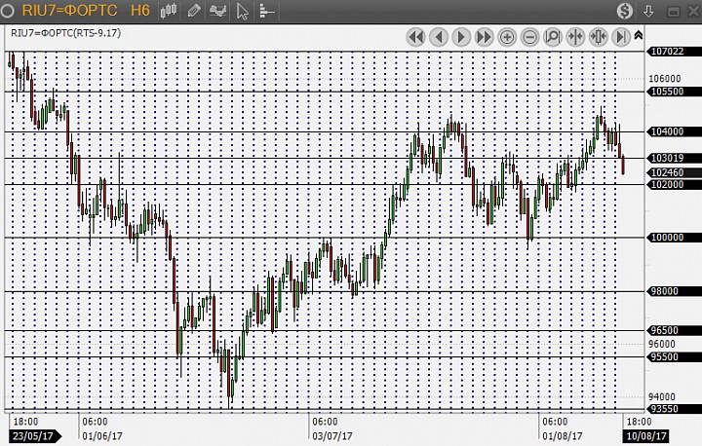Click the 94000 price axis value
The height and width of the screenshot is (446, 702).
662,396
